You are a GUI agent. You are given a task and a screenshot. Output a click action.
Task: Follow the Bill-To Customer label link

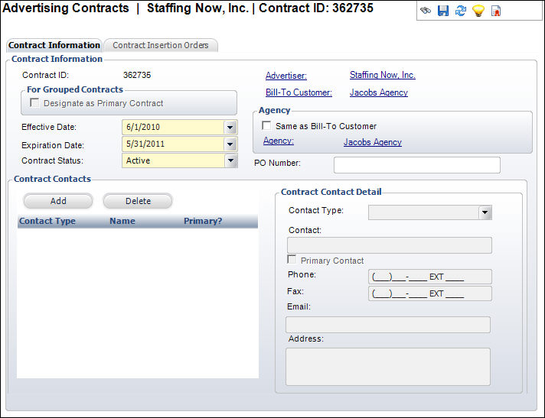point(299,92)
